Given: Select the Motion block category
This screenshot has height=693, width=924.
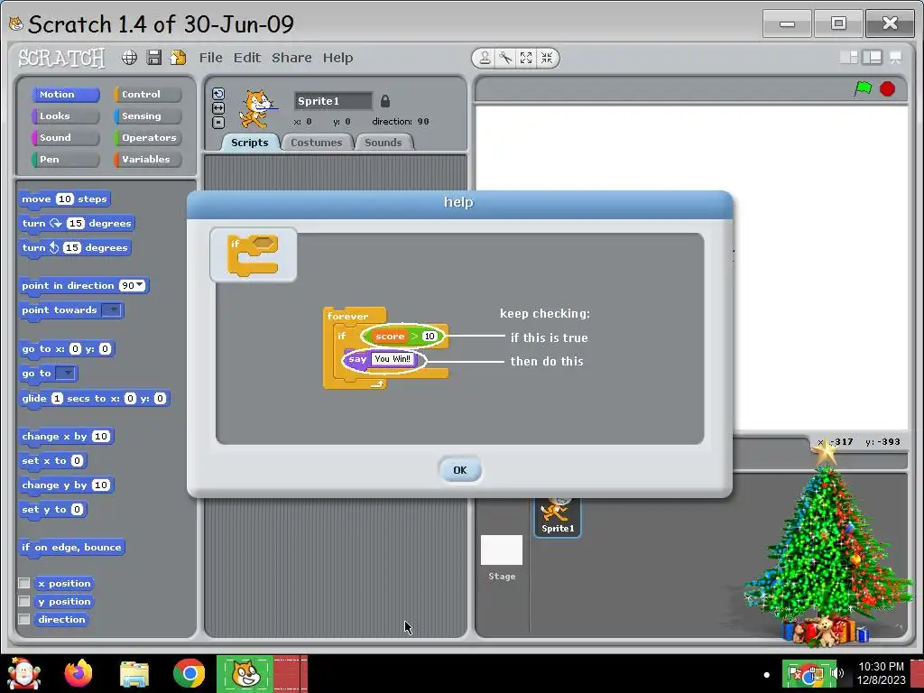Looking at the screenshot, I should coord(65,94).
